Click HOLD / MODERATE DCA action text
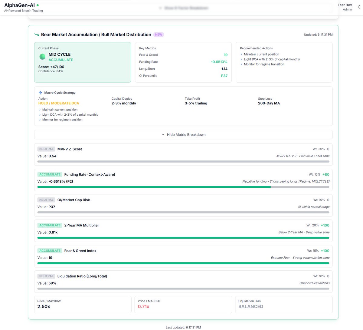 point(59,103)
